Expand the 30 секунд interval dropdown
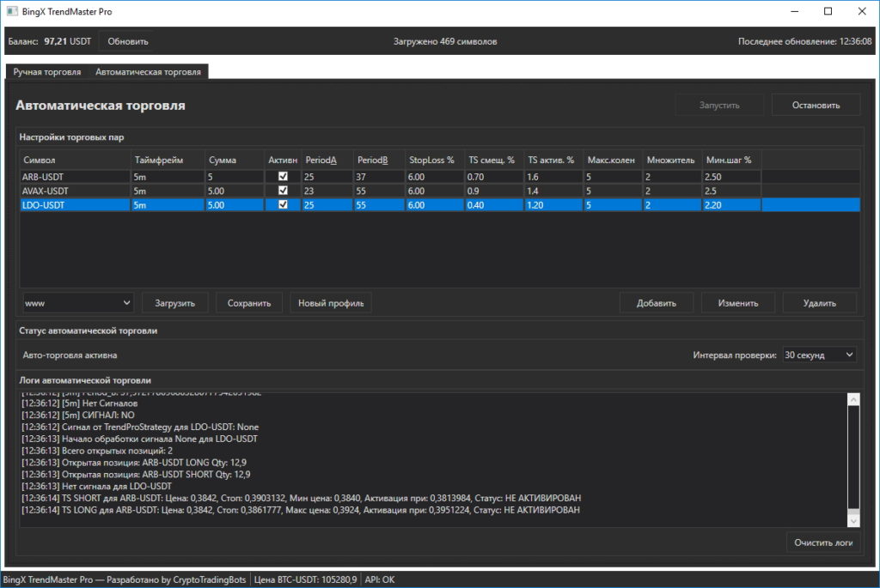The width and height of the screenshot is (880, 588). point(818,355)
